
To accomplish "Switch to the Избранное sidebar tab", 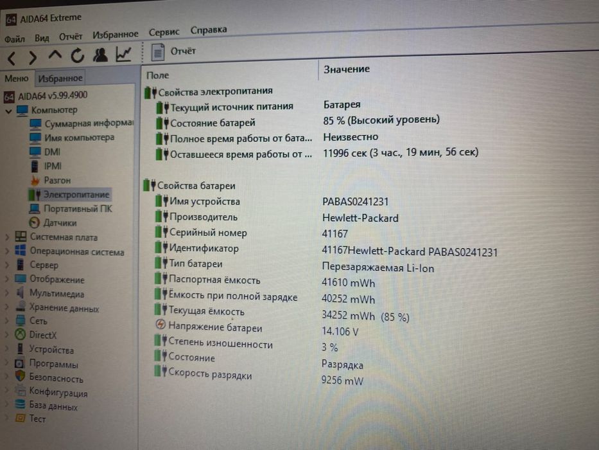I will click(x=60, y=78).
